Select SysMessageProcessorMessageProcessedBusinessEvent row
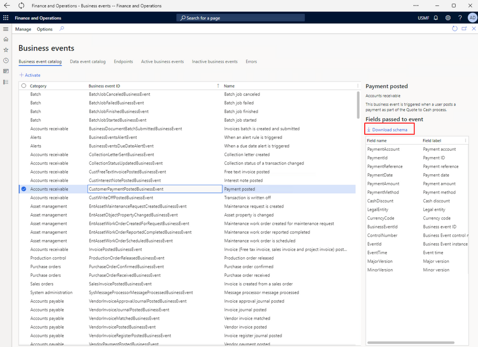Screen dimensions: 478x347 click(x=187, y=293)
